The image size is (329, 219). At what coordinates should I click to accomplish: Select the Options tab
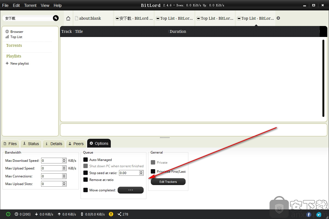click(99, 143)
